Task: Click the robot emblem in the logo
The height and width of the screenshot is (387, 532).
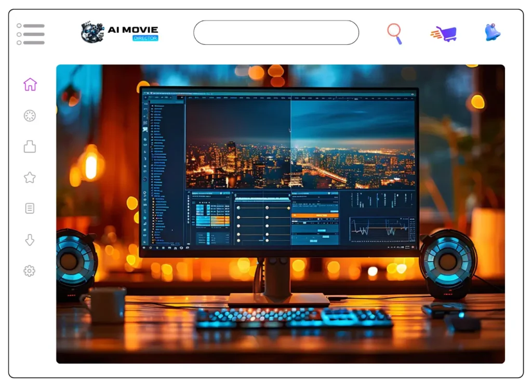Action: point(92,32)
